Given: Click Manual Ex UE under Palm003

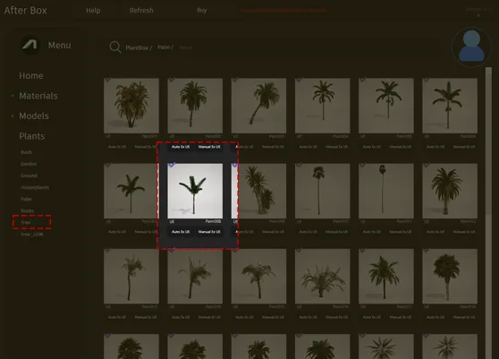Looking at the screenshot, I should [x=273, y=147].
